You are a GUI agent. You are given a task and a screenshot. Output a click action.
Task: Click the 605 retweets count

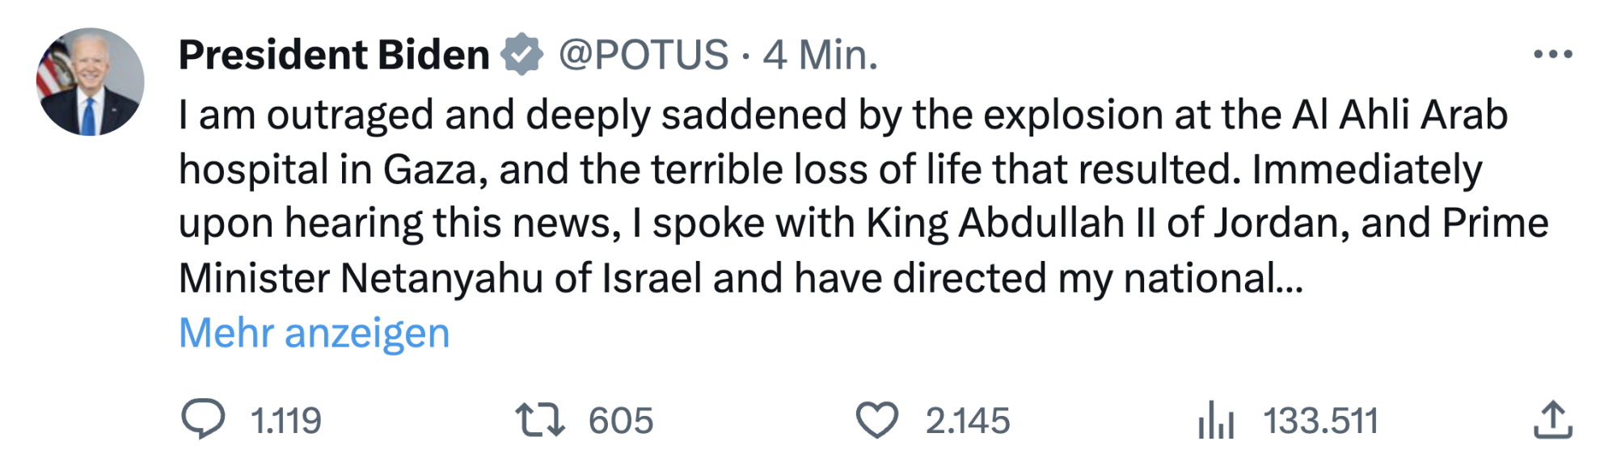tap(620, 421)
